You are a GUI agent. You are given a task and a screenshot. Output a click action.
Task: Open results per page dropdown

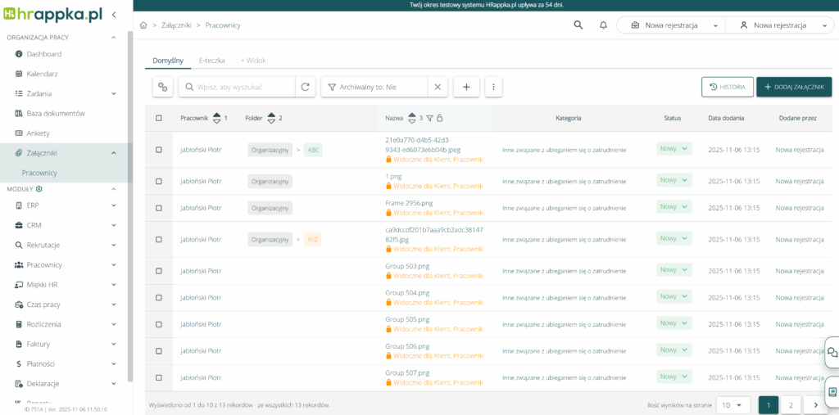click(x=732, y=404)
